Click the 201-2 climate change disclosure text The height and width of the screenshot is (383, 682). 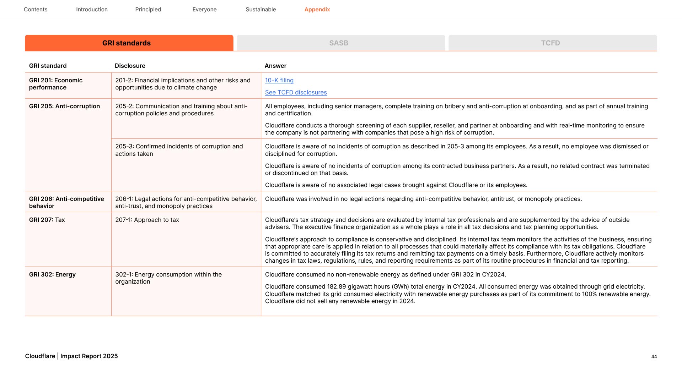pyautogui.click(x=183, y=84)
